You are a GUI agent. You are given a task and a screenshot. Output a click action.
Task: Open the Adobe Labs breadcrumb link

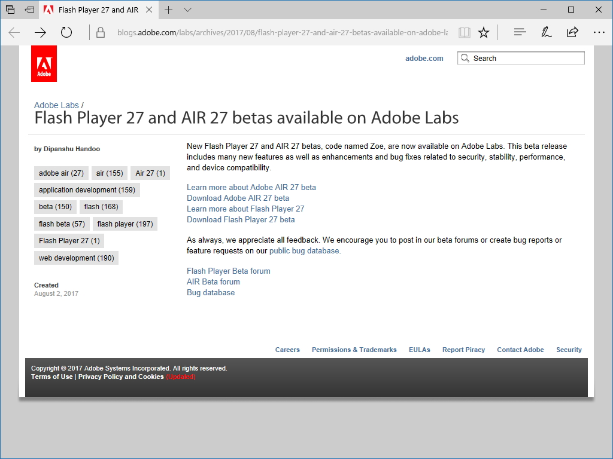coord(56,105)
